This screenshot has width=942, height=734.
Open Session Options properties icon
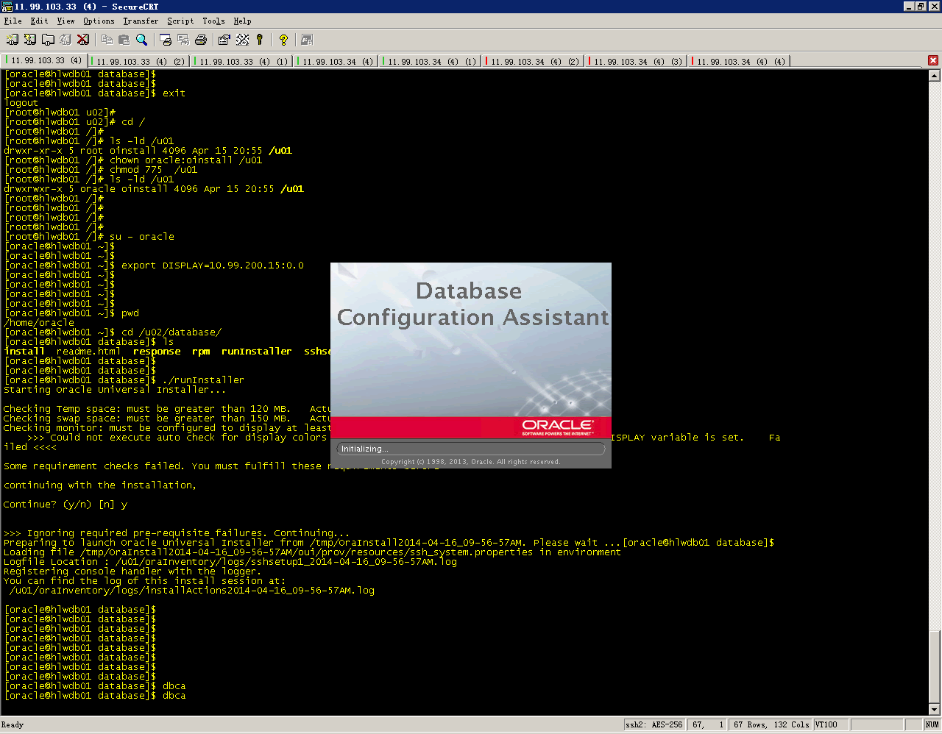point(224,39)
